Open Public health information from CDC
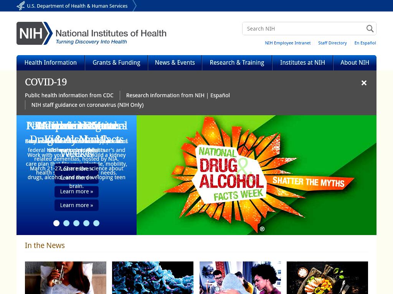Image resolution: width=393 pixels, height=294 pixels. (69, 95)
